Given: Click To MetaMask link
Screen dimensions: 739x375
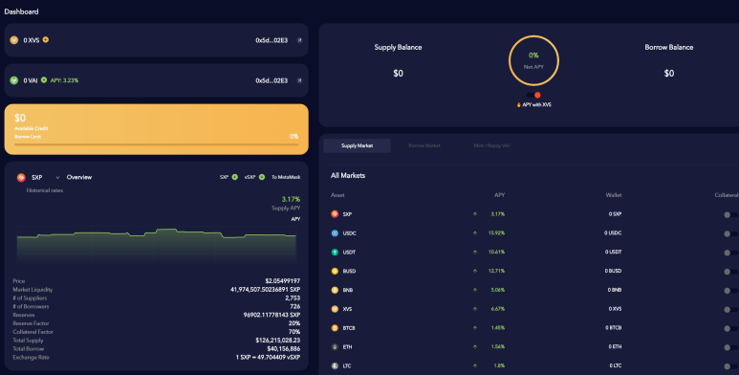Looking at the screenshot, I should click(x=286, y=177).
